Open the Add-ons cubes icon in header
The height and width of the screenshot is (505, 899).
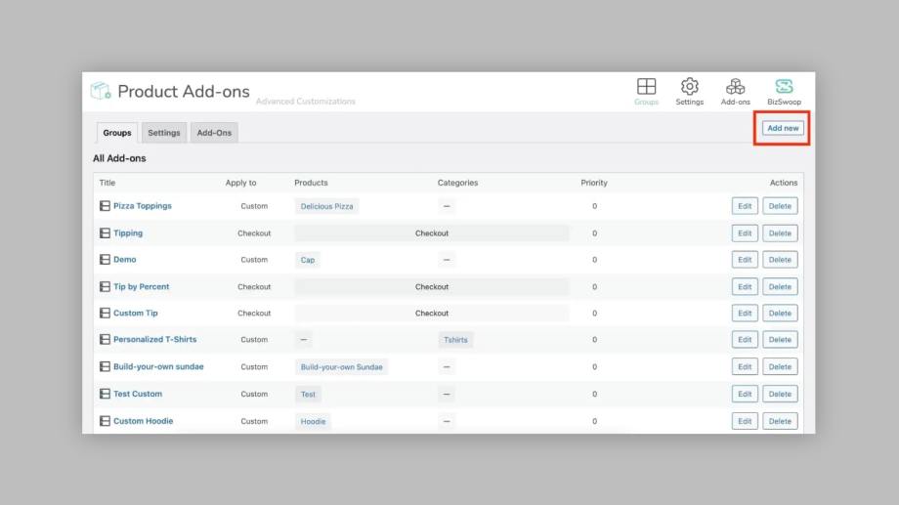click(x=735, y=87)
